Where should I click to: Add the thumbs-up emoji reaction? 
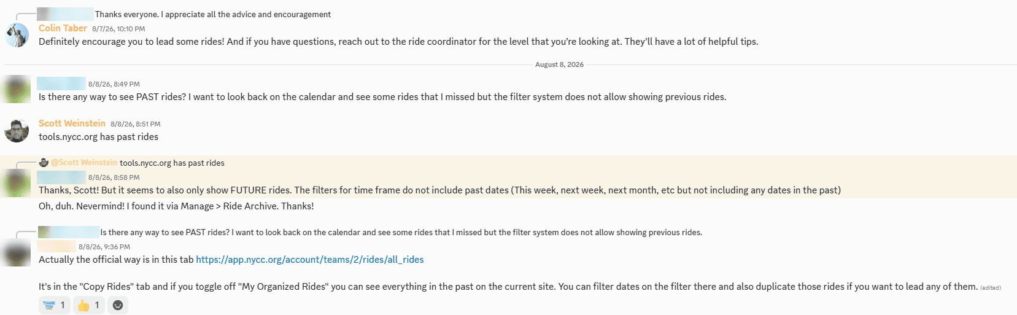tap(89, 305)
